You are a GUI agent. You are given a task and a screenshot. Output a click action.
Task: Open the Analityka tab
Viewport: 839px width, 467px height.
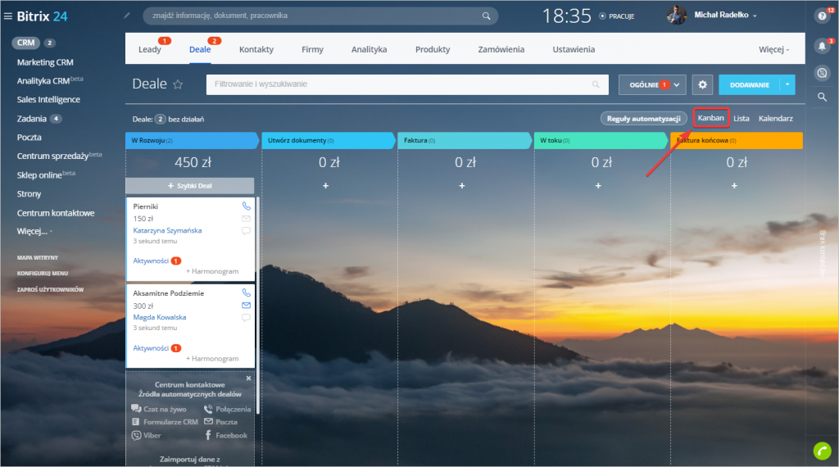(x=369, y=49)
